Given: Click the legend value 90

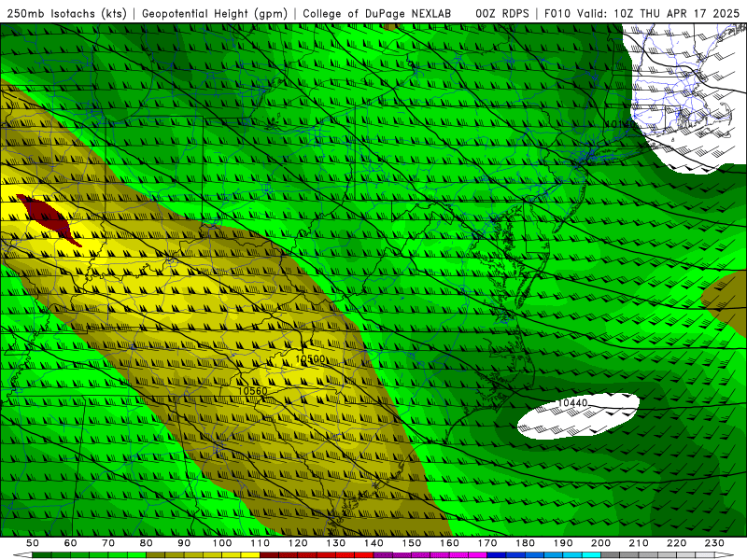Looking at the screenshot, I should (184, 543).
